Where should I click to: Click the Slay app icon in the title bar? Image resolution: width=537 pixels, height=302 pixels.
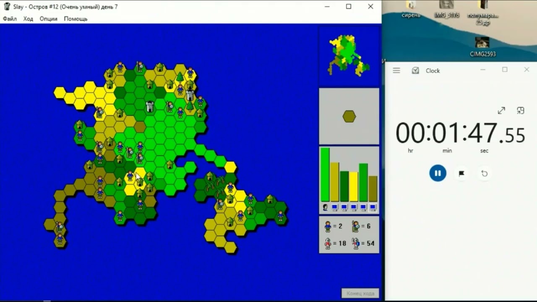click(x=7, y=6)
